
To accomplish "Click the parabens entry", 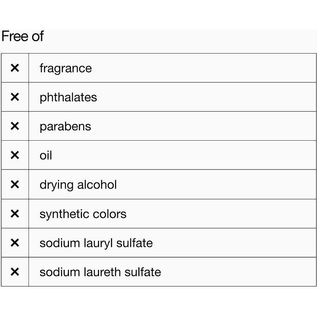I will [65, 126].
